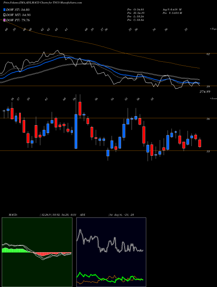Click the white DOW MT legend swatch

click(4, 15)
